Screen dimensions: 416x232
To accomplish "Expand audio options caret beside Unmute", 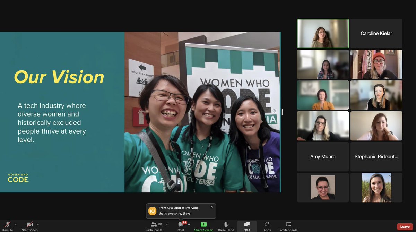I will (x=15, y=224).
